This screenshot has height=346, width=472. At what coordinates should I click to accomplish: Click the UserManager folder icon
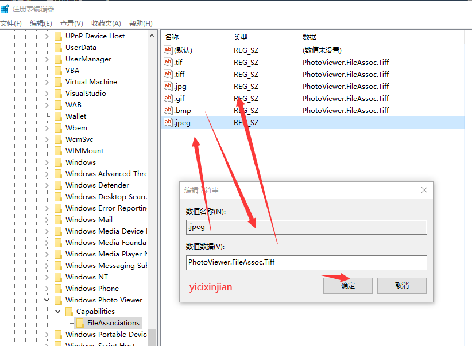point(59,59)
